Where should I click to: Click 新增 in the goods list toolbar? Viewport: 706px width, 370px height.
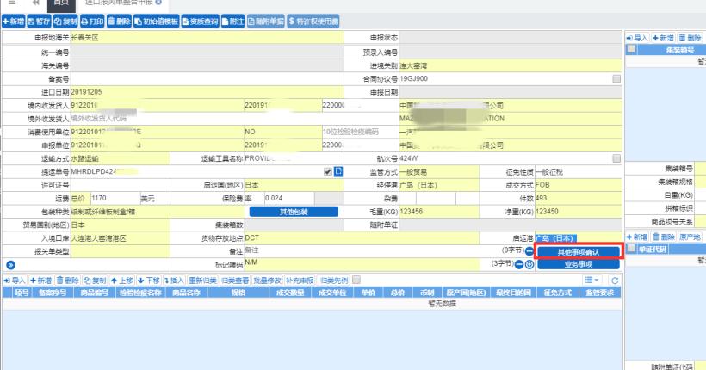(x=40, y=281)
